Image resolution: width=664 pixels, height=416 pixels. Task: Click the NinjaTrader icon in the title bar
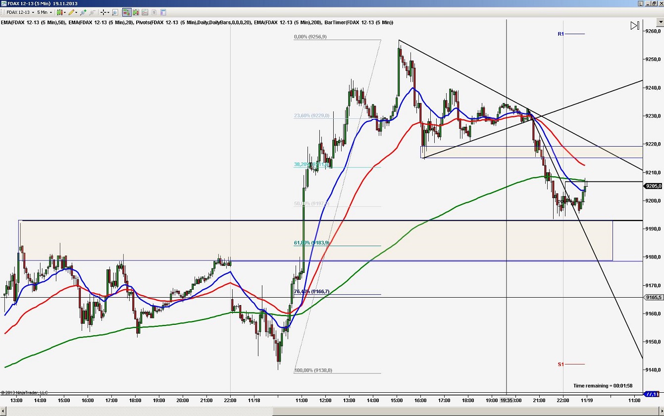pyautogui.click(x=3, y=3)
